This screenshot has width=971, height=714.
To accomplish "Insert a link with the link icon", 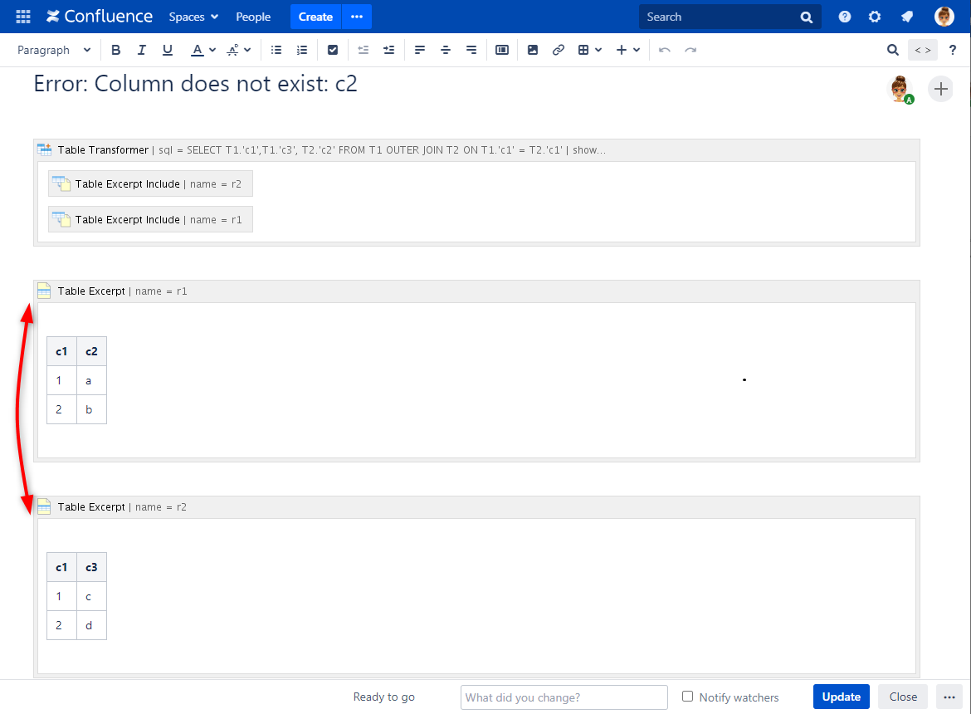I will pos(558,50).
